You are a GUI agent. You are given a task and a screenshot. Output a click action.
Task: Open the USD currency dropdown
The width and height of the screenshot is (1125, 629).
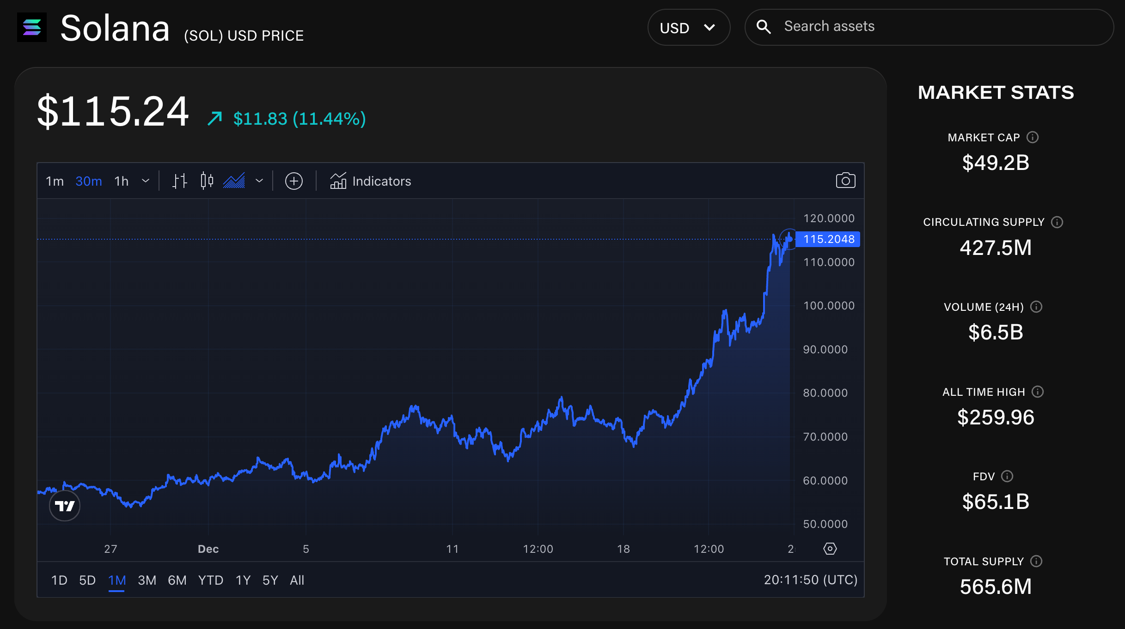[x=688, y=28]
